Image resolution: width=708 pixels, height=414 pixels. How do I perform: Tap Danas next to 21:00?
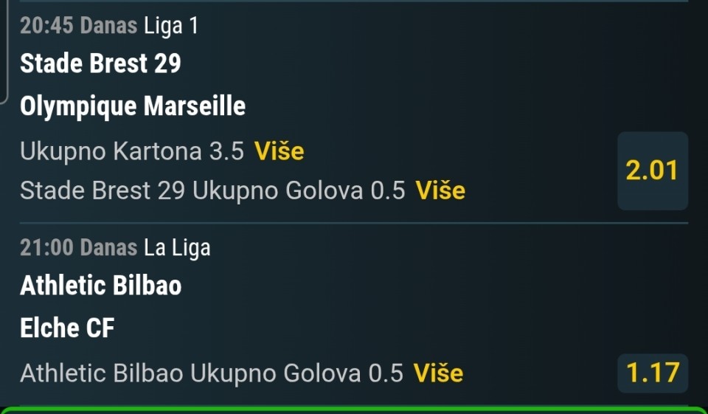coord(108,247)
